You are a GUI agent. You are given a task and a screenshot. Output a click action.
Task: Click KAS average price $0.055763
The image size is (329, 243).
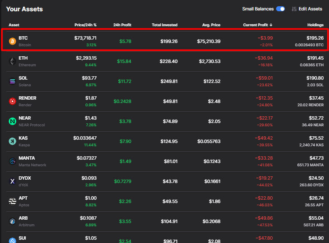click(x=209, y=141)
